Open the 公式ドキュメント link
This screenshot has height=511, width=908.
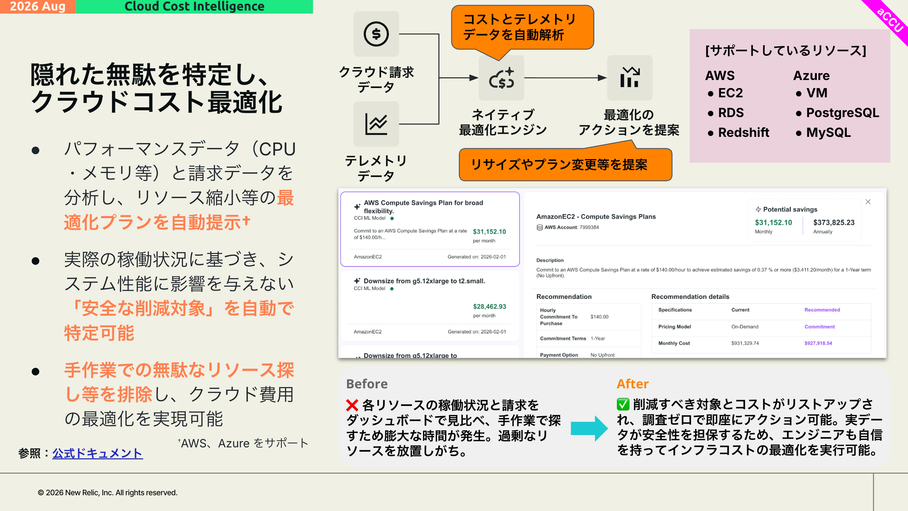tap(98, 453)
